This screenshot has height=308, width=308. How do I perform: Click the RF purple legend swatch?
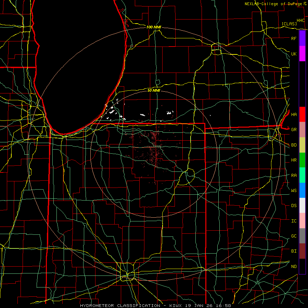pos(302,38)
